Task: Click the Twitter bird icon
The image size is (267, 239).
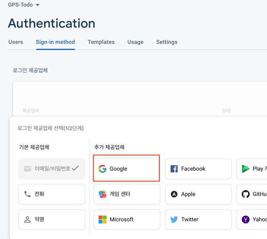Action: coord(174,220)
